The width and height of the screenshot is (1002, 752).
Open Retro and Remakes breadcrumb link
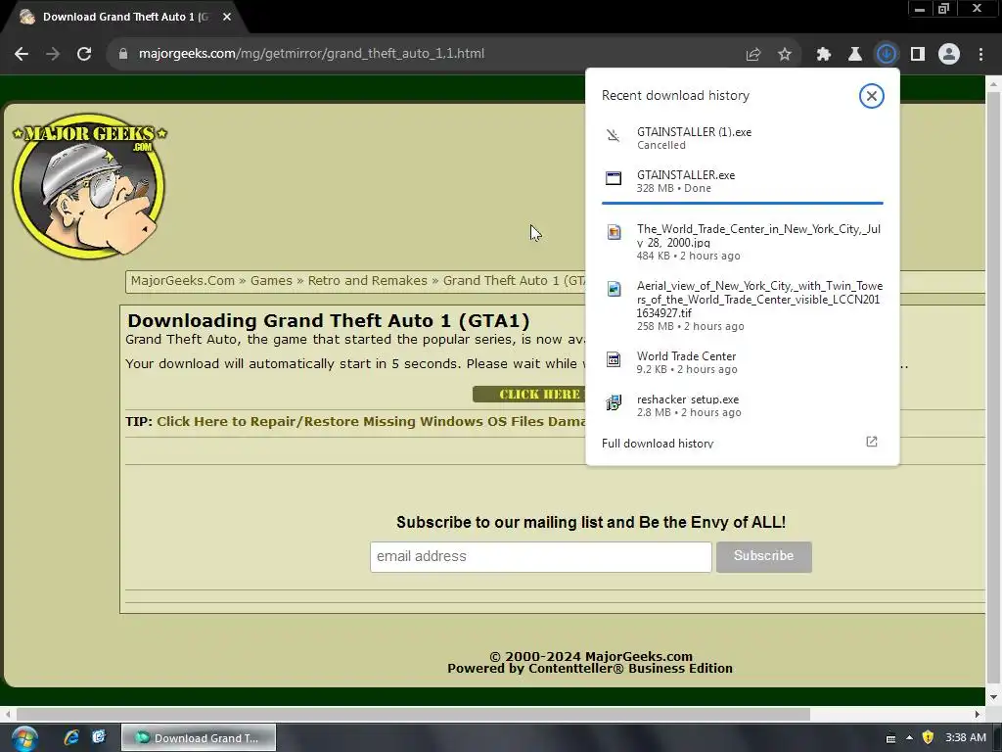[x=368, y=281]
